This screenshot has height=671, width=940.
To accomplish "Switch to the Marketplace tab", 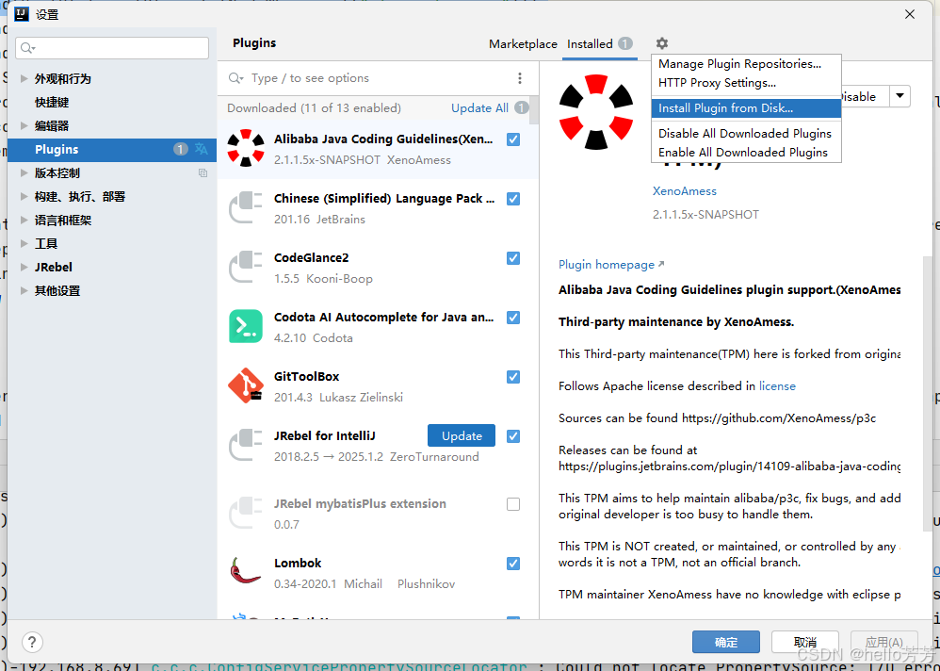I will [x=523, y=43].
